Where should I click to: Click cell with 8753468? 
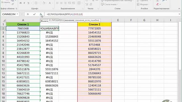(94, 45)
